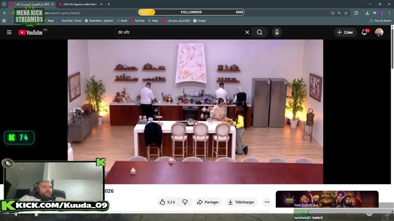Open the Maps bookmark beside YouTube bookmark
The width and height of the screenshot is (394, 221).
tap(153, 21)
